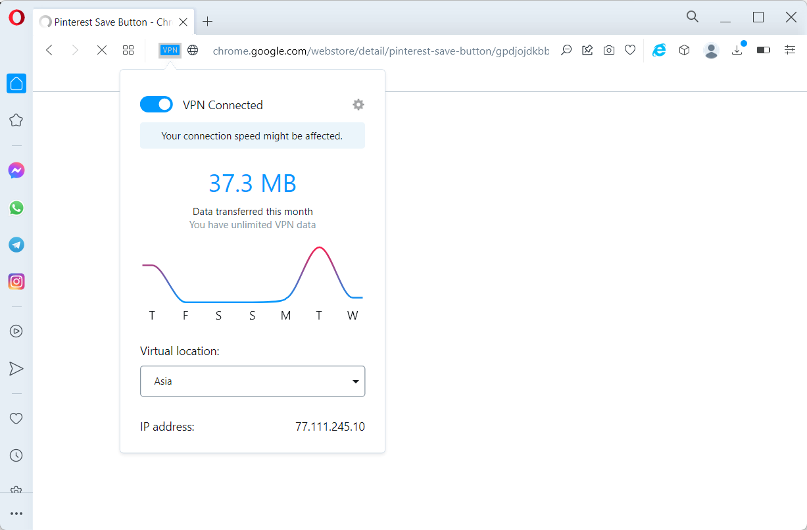Expand the sidebar three-dots menu
The height and width of the screenshot is (530, 807).
click(16, 514)
